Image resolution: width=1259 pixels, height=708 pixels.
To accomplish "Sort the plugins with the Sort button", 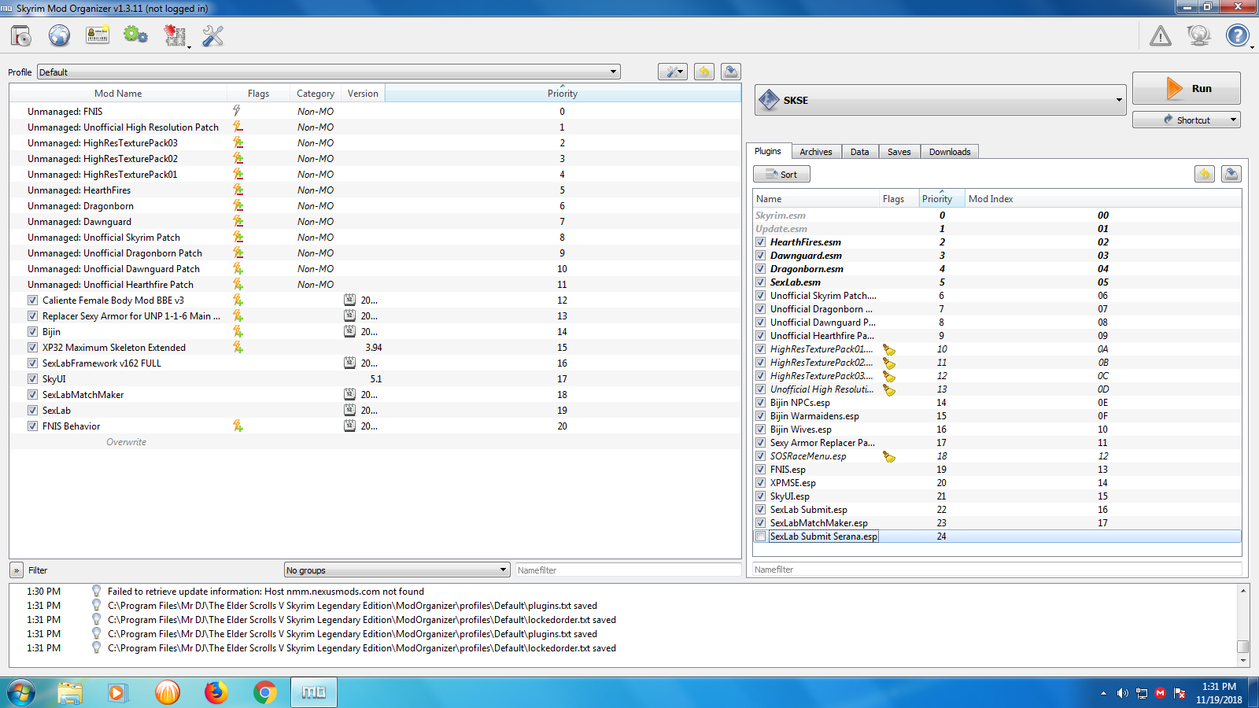I will click(781, 174).
